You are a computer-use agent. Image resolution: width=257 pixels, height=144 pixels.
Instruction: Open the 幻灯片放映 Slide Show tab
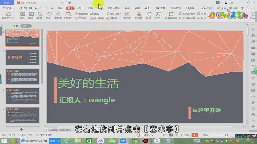coord(114,8)
